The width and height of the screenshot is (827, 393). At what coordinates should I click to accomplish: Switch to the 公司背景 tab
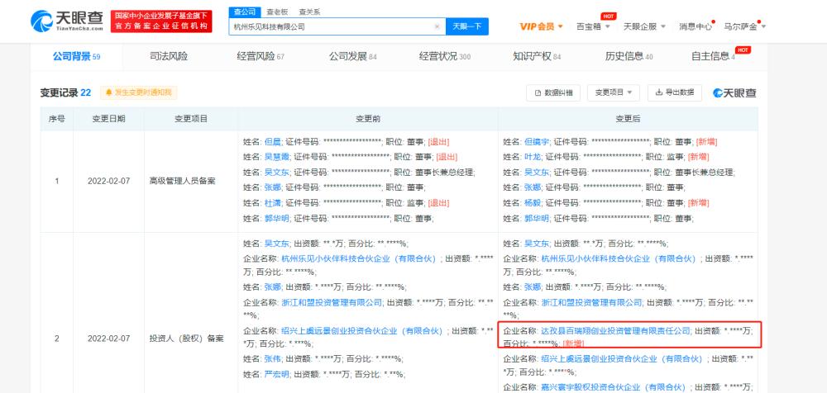(76, 57)
